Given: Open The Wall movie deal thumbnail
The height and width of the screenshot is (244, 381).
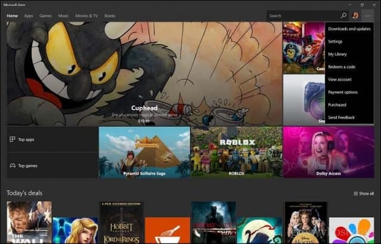Looking at the screenshot, I should (x=29, y=222).
